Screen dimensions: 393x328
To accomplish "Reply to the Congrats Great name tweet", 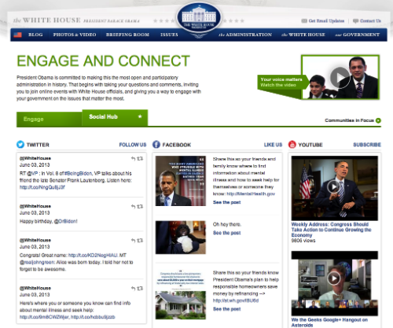I will tap(133, 241).
